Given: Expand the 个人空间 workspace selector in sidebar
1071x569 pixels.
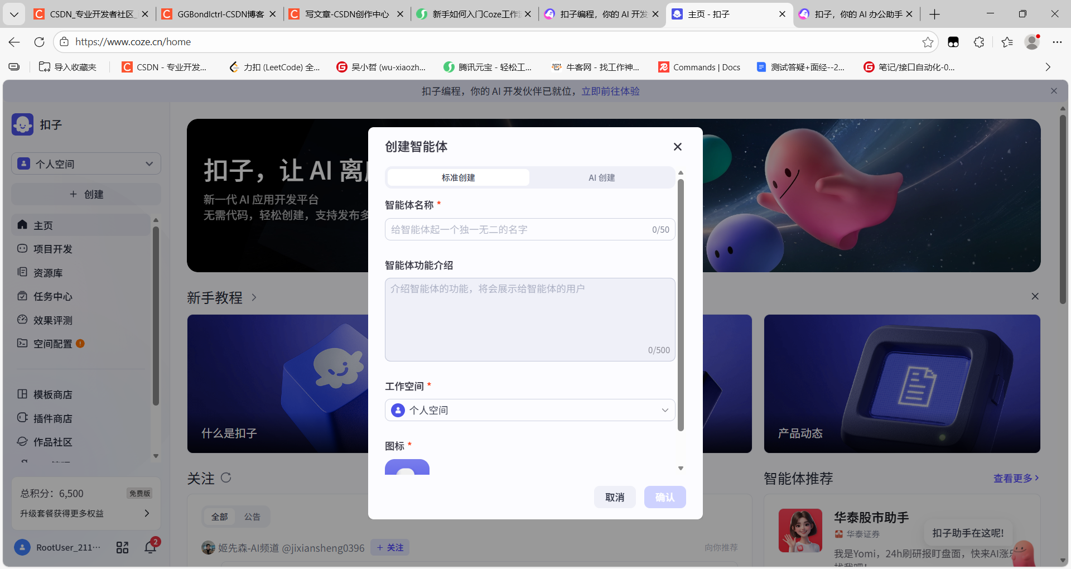Looking at the screenshot, I should pyautogui.click(x=86, y=163).
